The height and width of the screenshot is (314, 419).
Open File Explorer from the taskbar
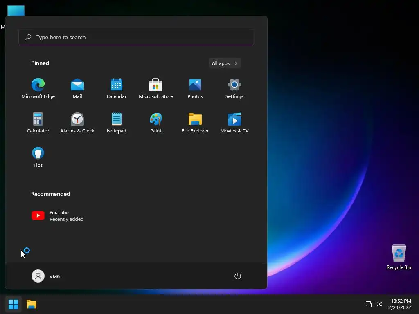click(x=32, y=304)
